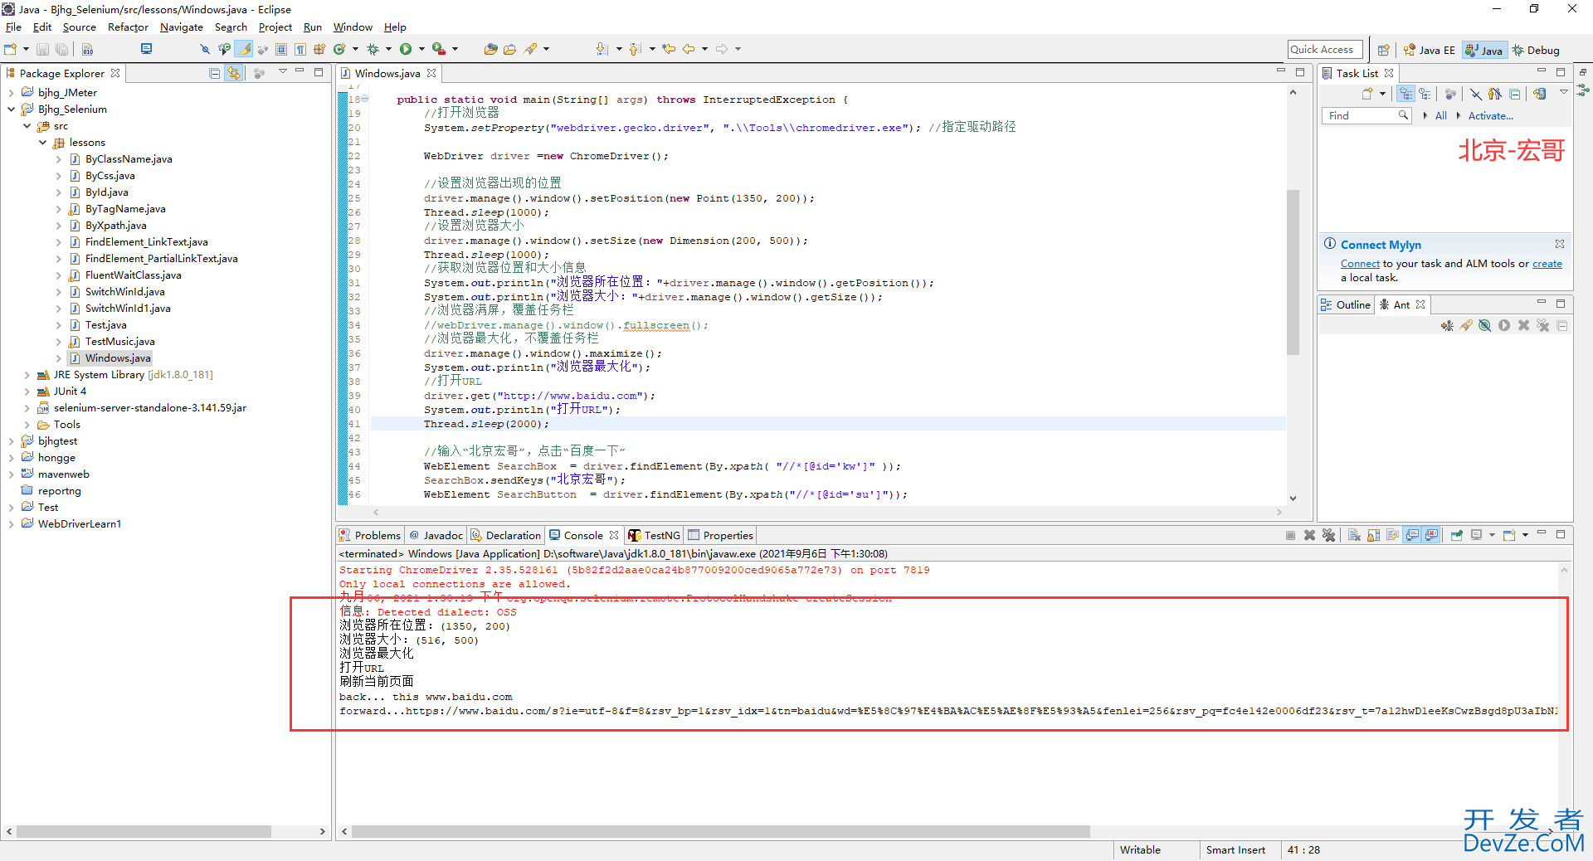Switch to the Problems tab
Image resolution: width=1593 pixels, height=861 pixels.
tap(370, 535)
